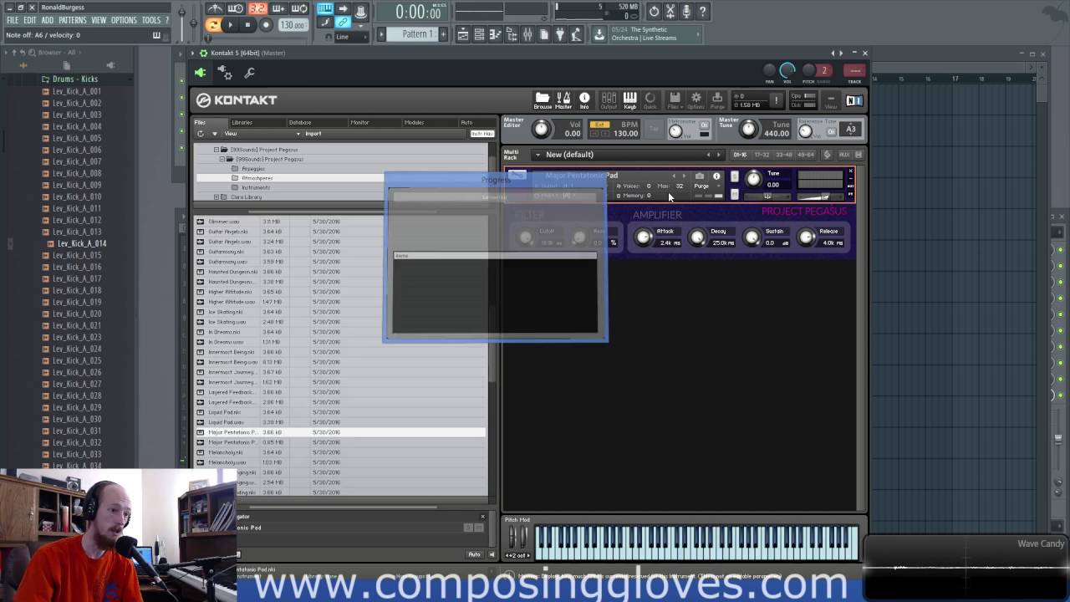Click the Master Tune knob
The image size is (1070, 602).
point(749,129)
